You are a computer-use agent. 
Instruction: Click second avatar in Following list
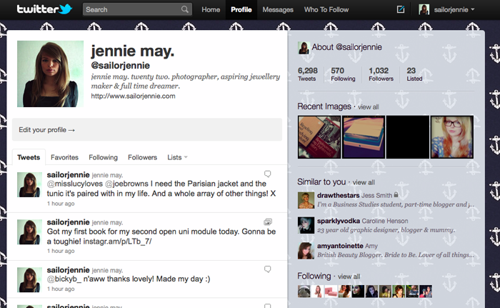pos(317,292)
